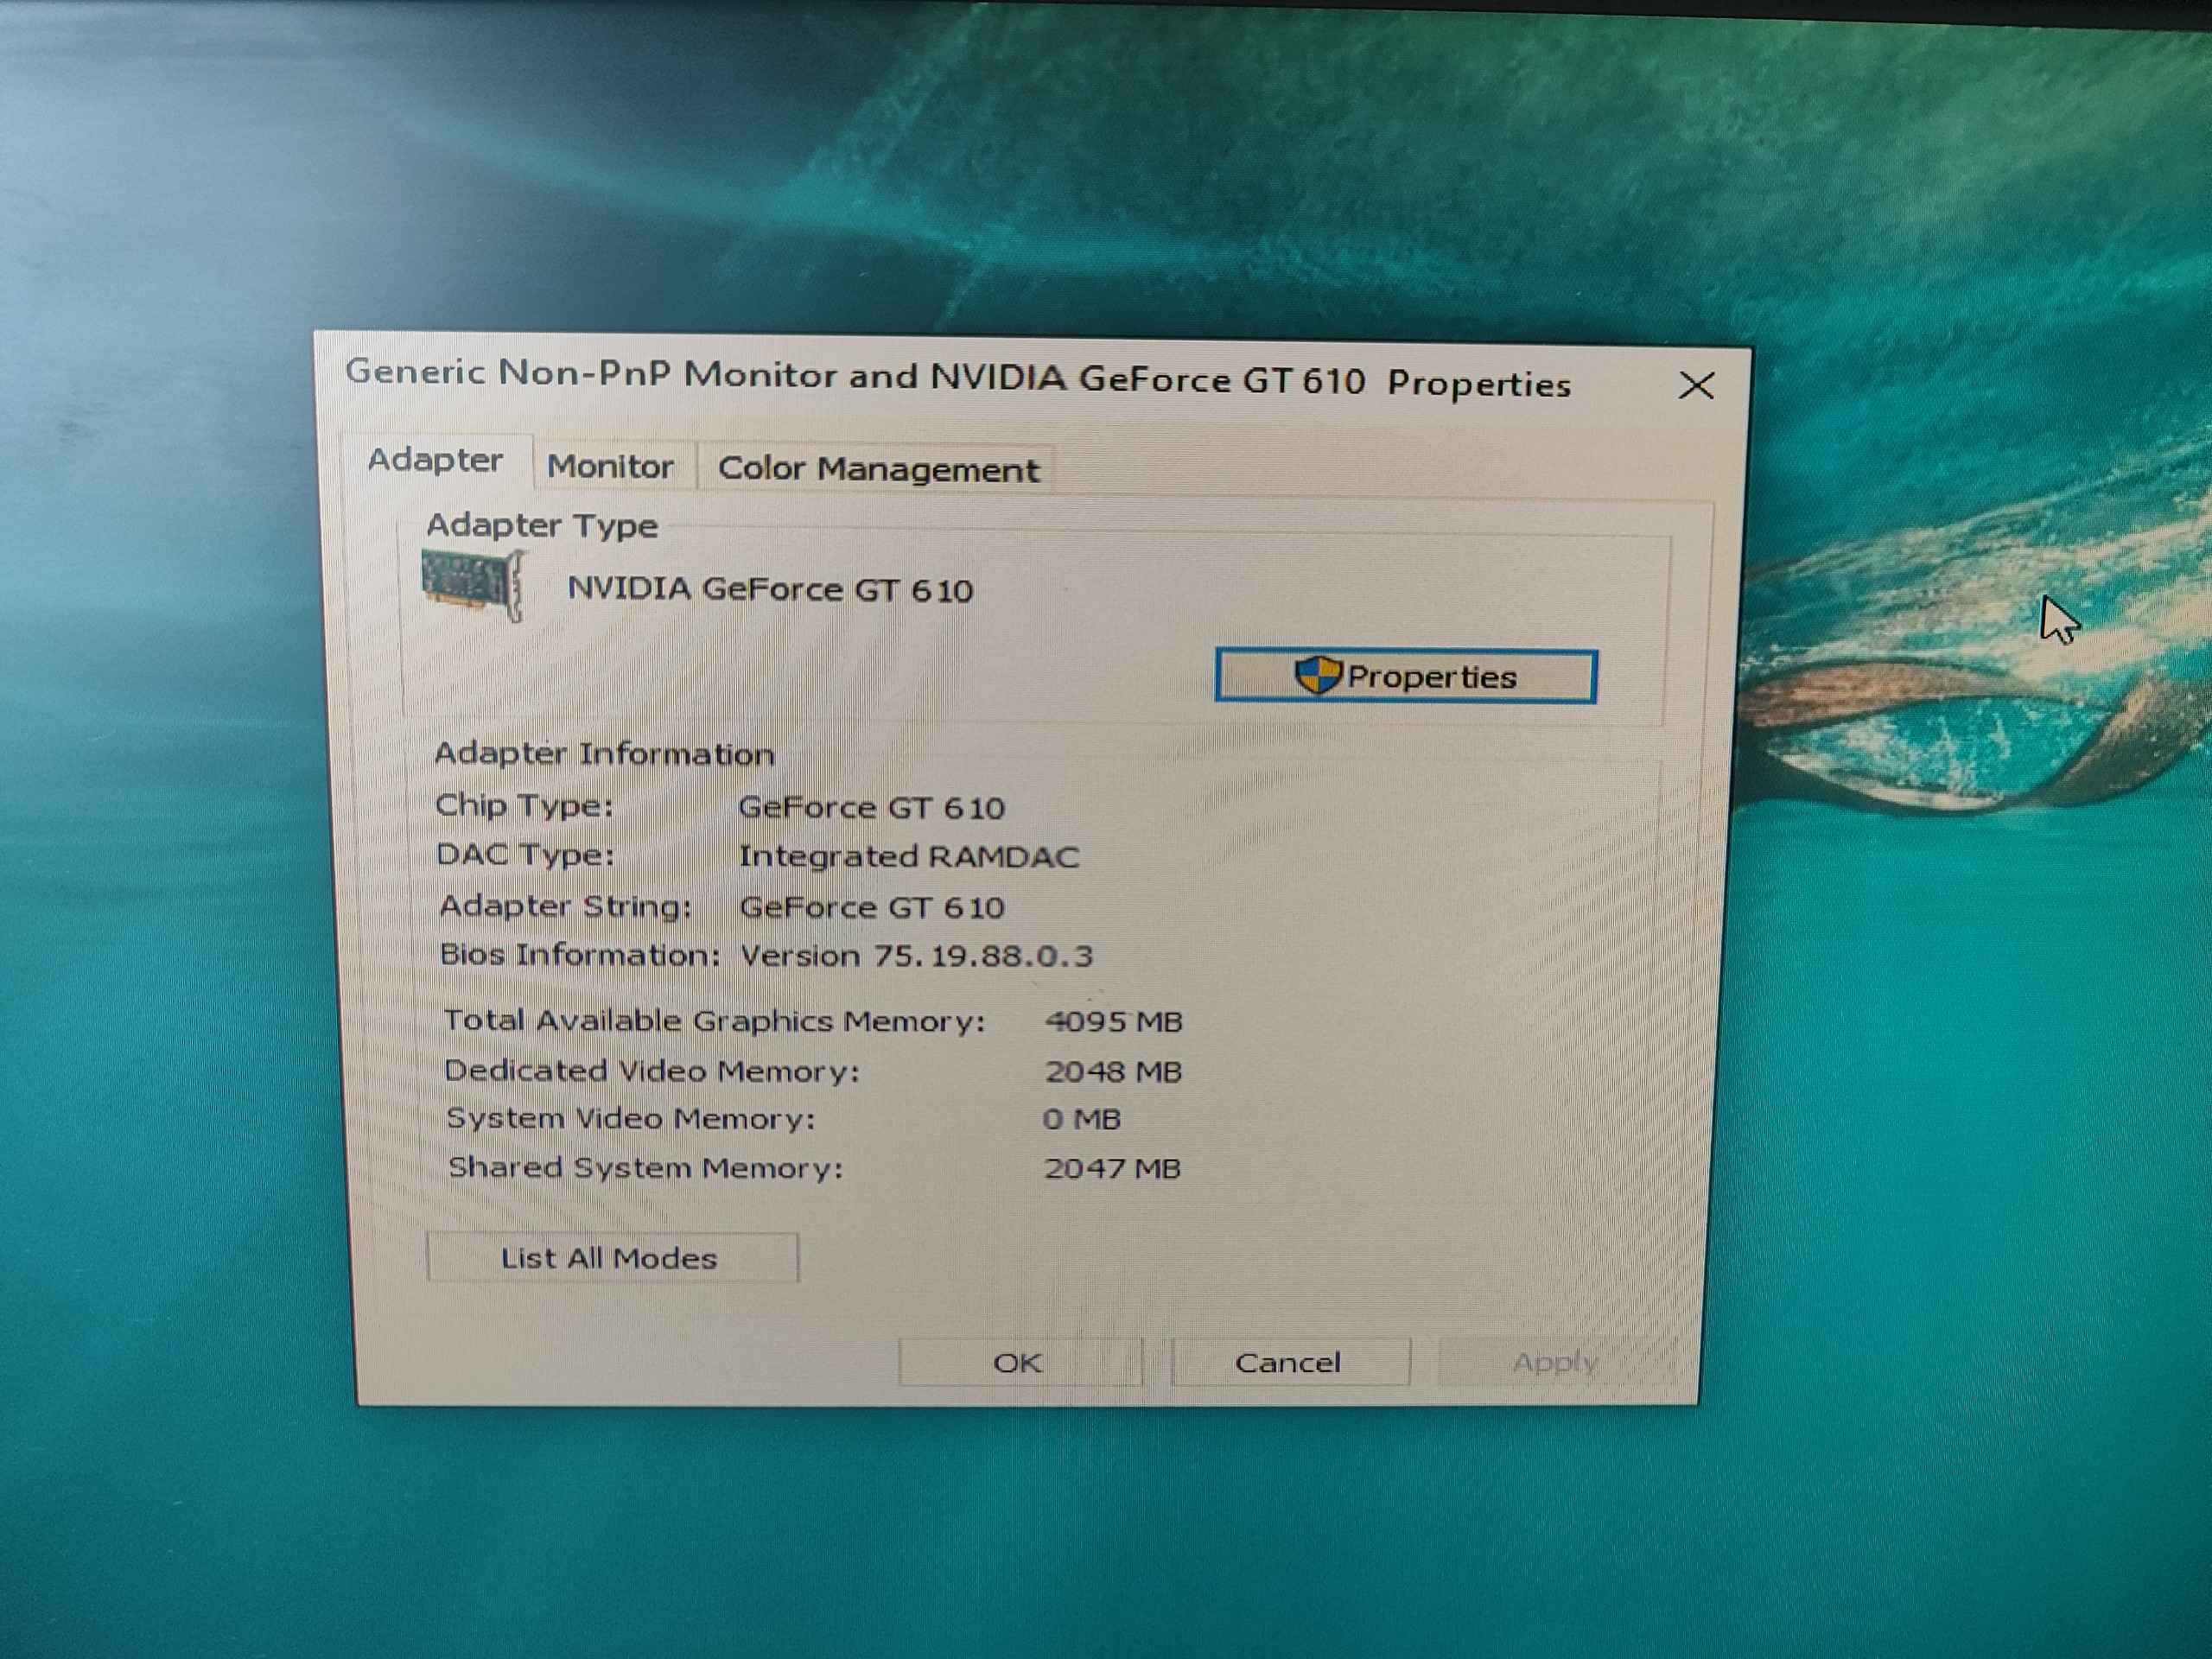Image resolution: width=2212 pixels, height=1659 pixels.
Task: Click List All Modes button
Action: coord(611,1258)
